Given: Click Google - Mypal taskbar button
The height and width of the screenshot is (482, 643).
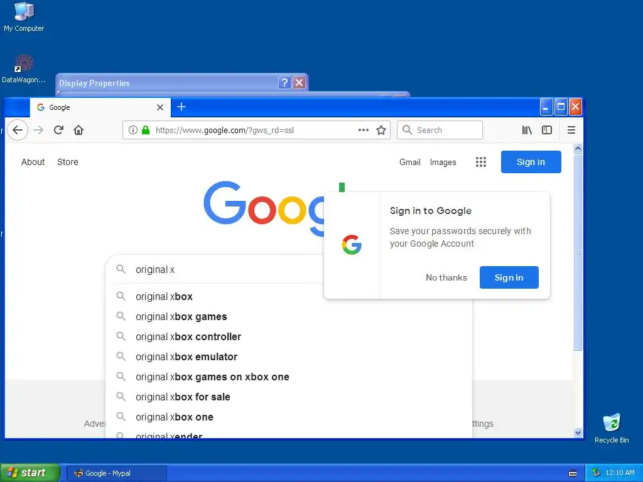Looking at the screenshot, I should click(x=117, y=473).
